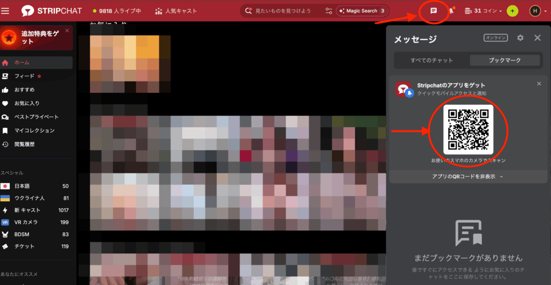The image size is (551, 285).
Task: Open the search filter sliders icon
Action: [x=329, y=11]
